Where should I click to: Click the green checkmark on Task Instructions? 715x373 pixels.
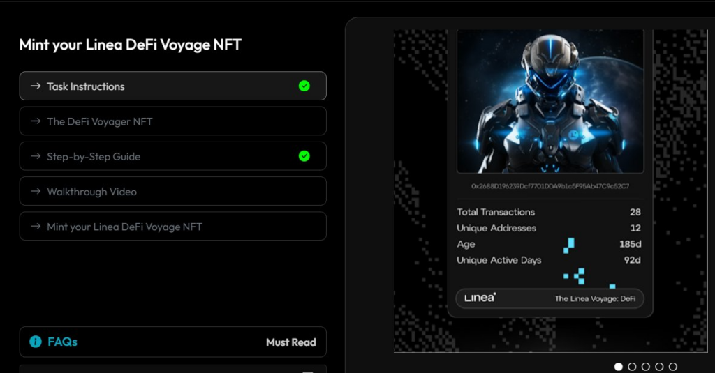(304, 86)
